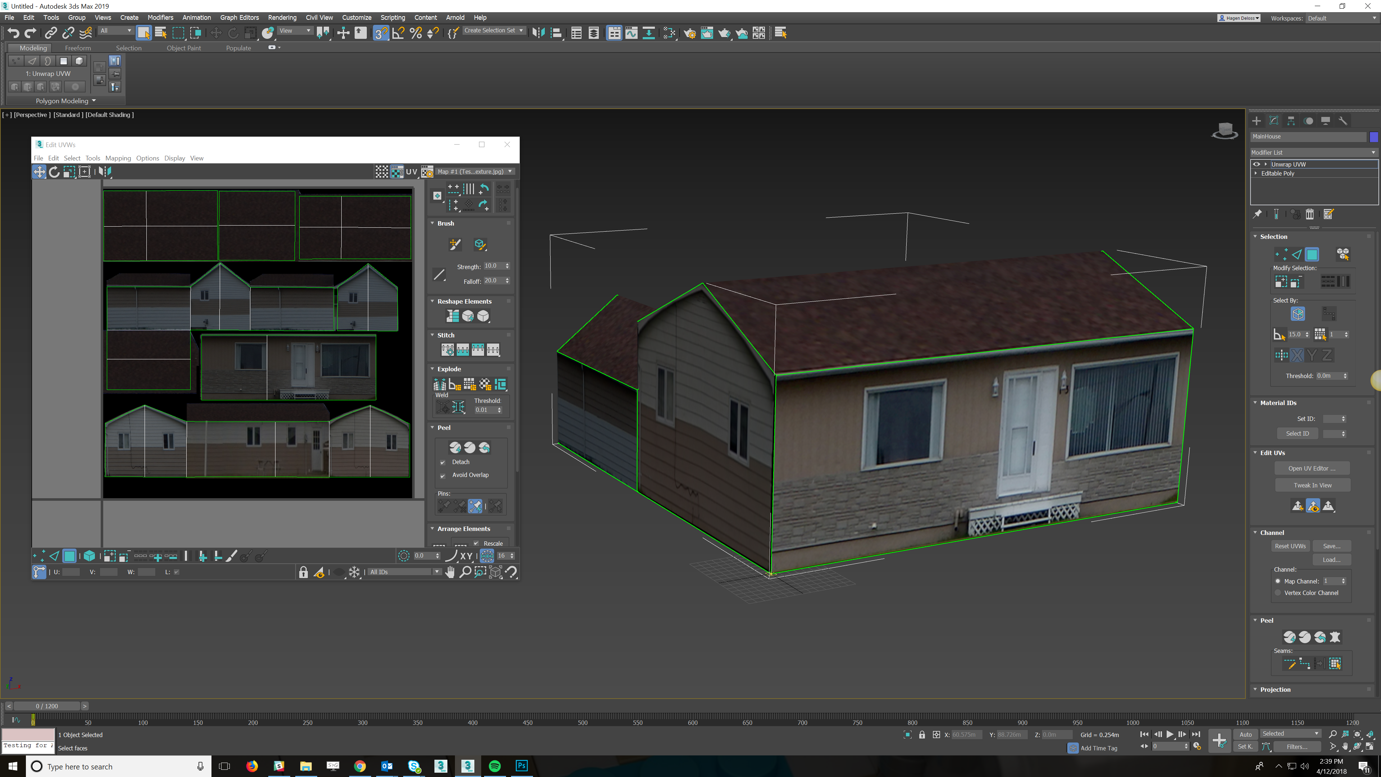Image resolution: width=1381 pixels, height=777 pixels.
Task: Toggle the Avoid Overlap checkbox
Action: coord(443,476)
